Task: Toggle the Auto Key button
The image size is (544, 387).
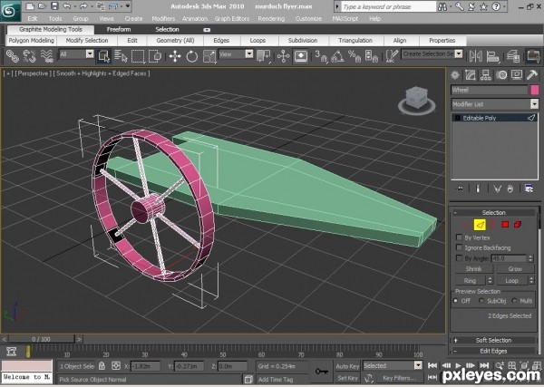Action: (x=347, y=366)
